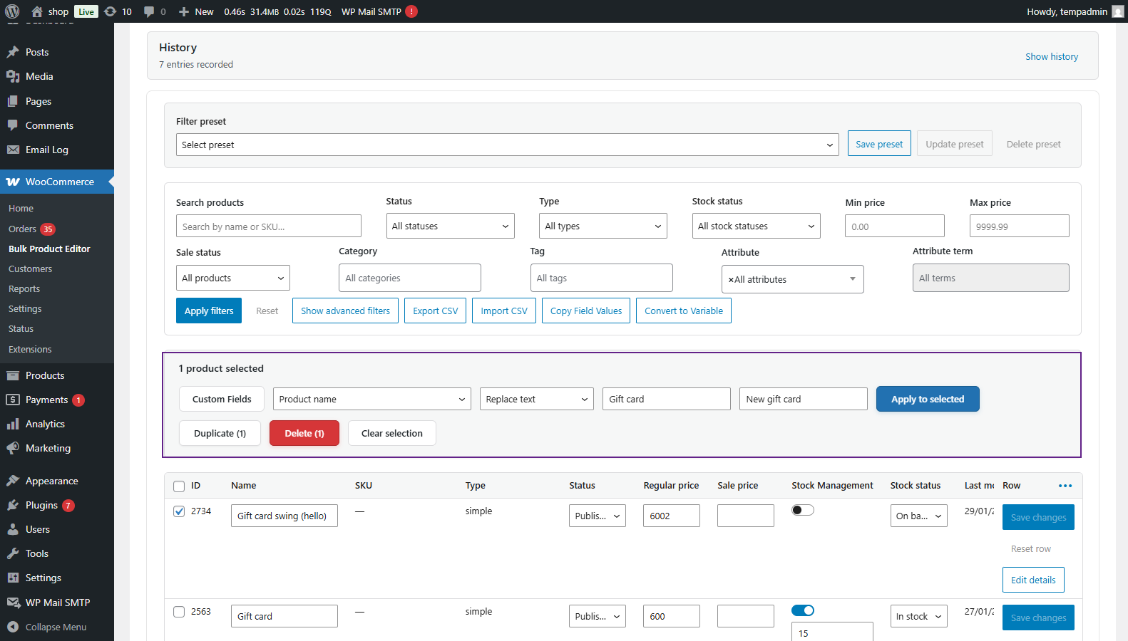Go to Orders in WooCommerce menu
The height and width of the screenshot is (641, 1128).
click(22, 229)
